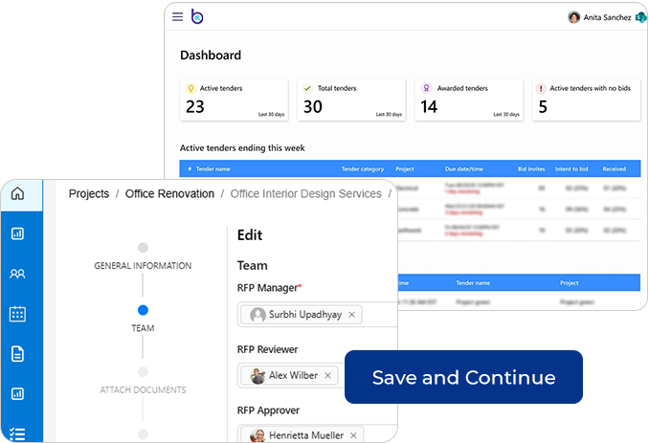Navigate to Office Renovation breadcrumb
649x443 pixels.
pos(169,193)
